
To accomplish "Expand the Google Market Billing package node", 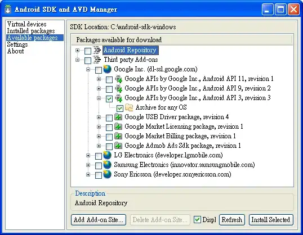I will pos(99,136).
